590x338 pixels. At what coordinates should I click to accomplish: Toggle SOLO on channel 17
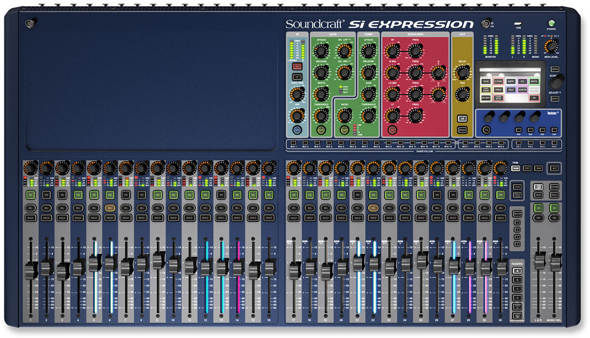coord(293,218)
